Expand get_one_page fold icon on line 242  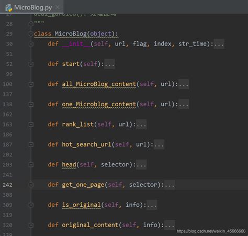point(31,185)
